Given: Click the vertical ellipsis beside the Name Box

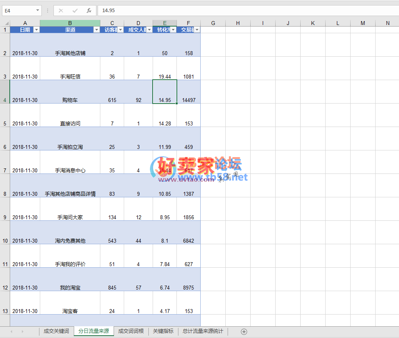Looking at the screenshot, I should click(x=46, y=11).
